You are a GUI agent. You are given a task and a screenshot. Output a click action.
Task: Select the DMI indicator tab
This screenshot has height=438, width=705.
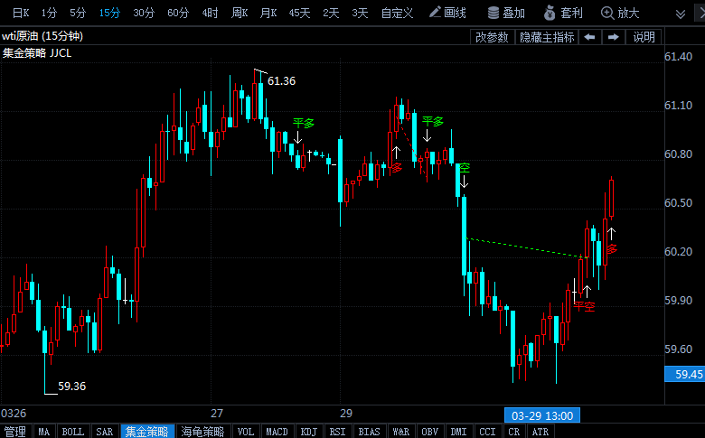(x=458, y=432)
